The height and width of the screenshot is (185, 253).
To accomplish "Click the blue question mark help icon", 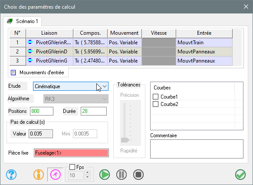I will tap(11, 175).
